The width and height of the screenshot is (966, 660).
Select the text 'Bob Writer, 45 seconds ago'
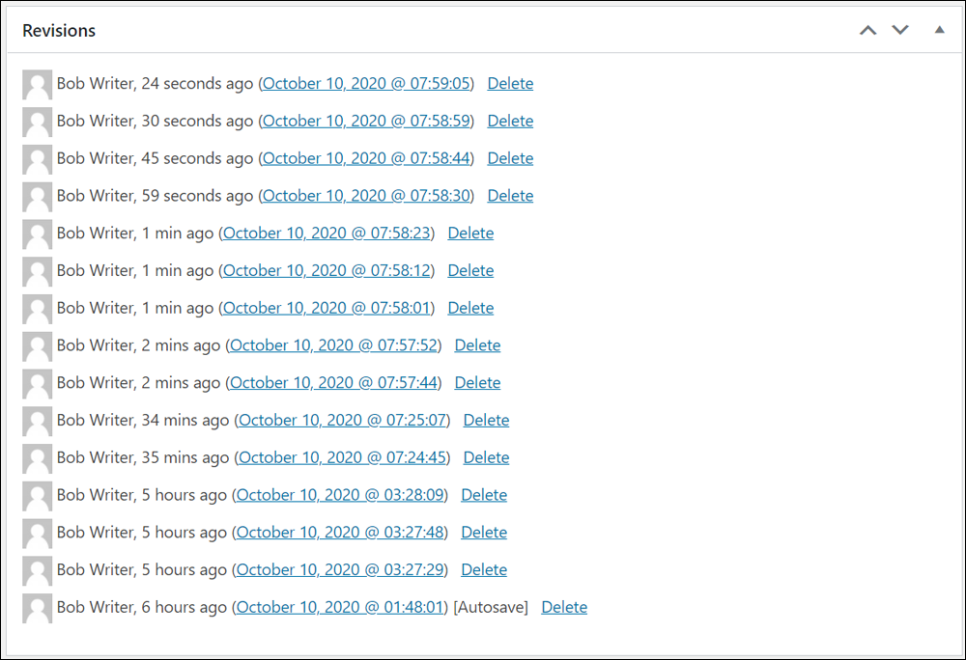click(155, 158)
